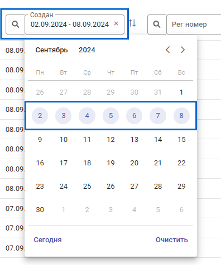221x265 pixels.
Task: Click the search icon beside the Создан field
Action: [16, 24]
